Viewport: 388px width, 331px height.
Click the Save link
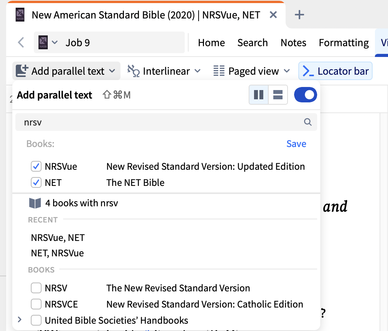click(296, 144)
